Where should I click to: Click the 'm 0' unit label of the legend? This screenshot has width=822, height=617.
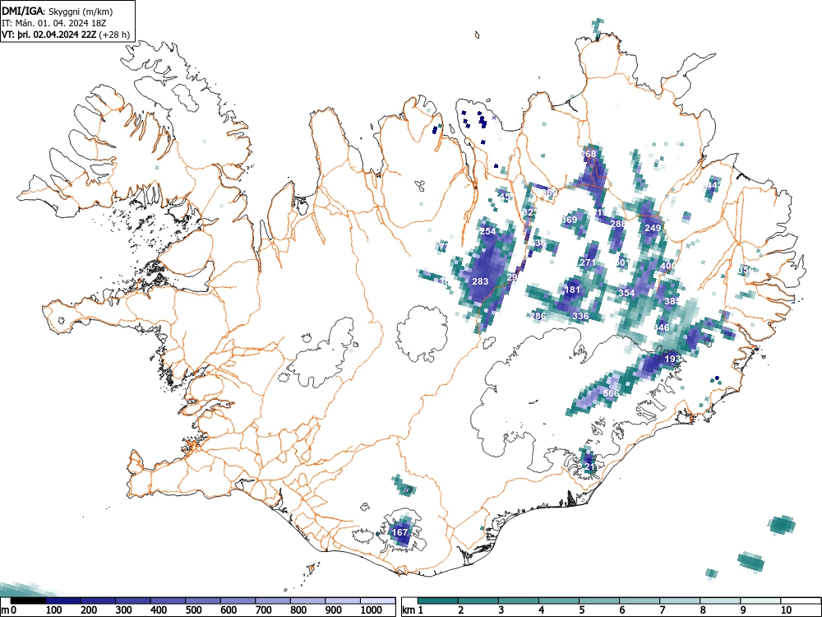coord(9,610)
